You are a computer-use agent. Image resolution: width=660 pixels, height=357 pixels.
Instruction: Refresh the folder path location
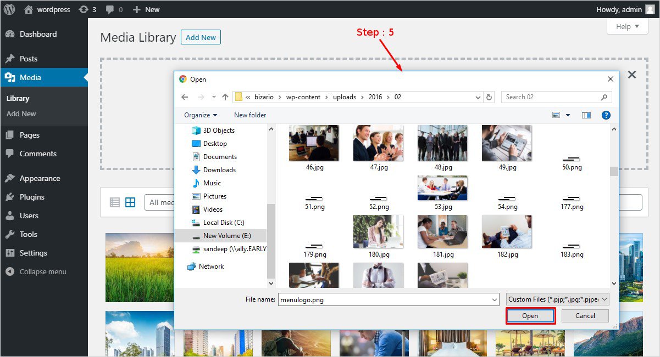(489, 97)
